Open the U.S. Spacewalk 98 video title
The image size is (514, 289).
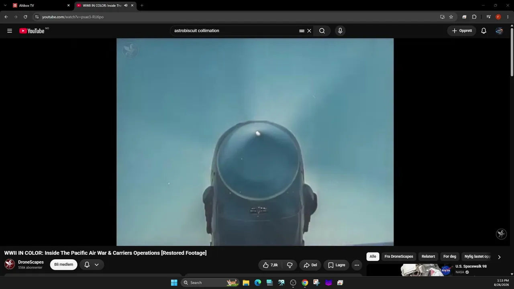[471, 267]
